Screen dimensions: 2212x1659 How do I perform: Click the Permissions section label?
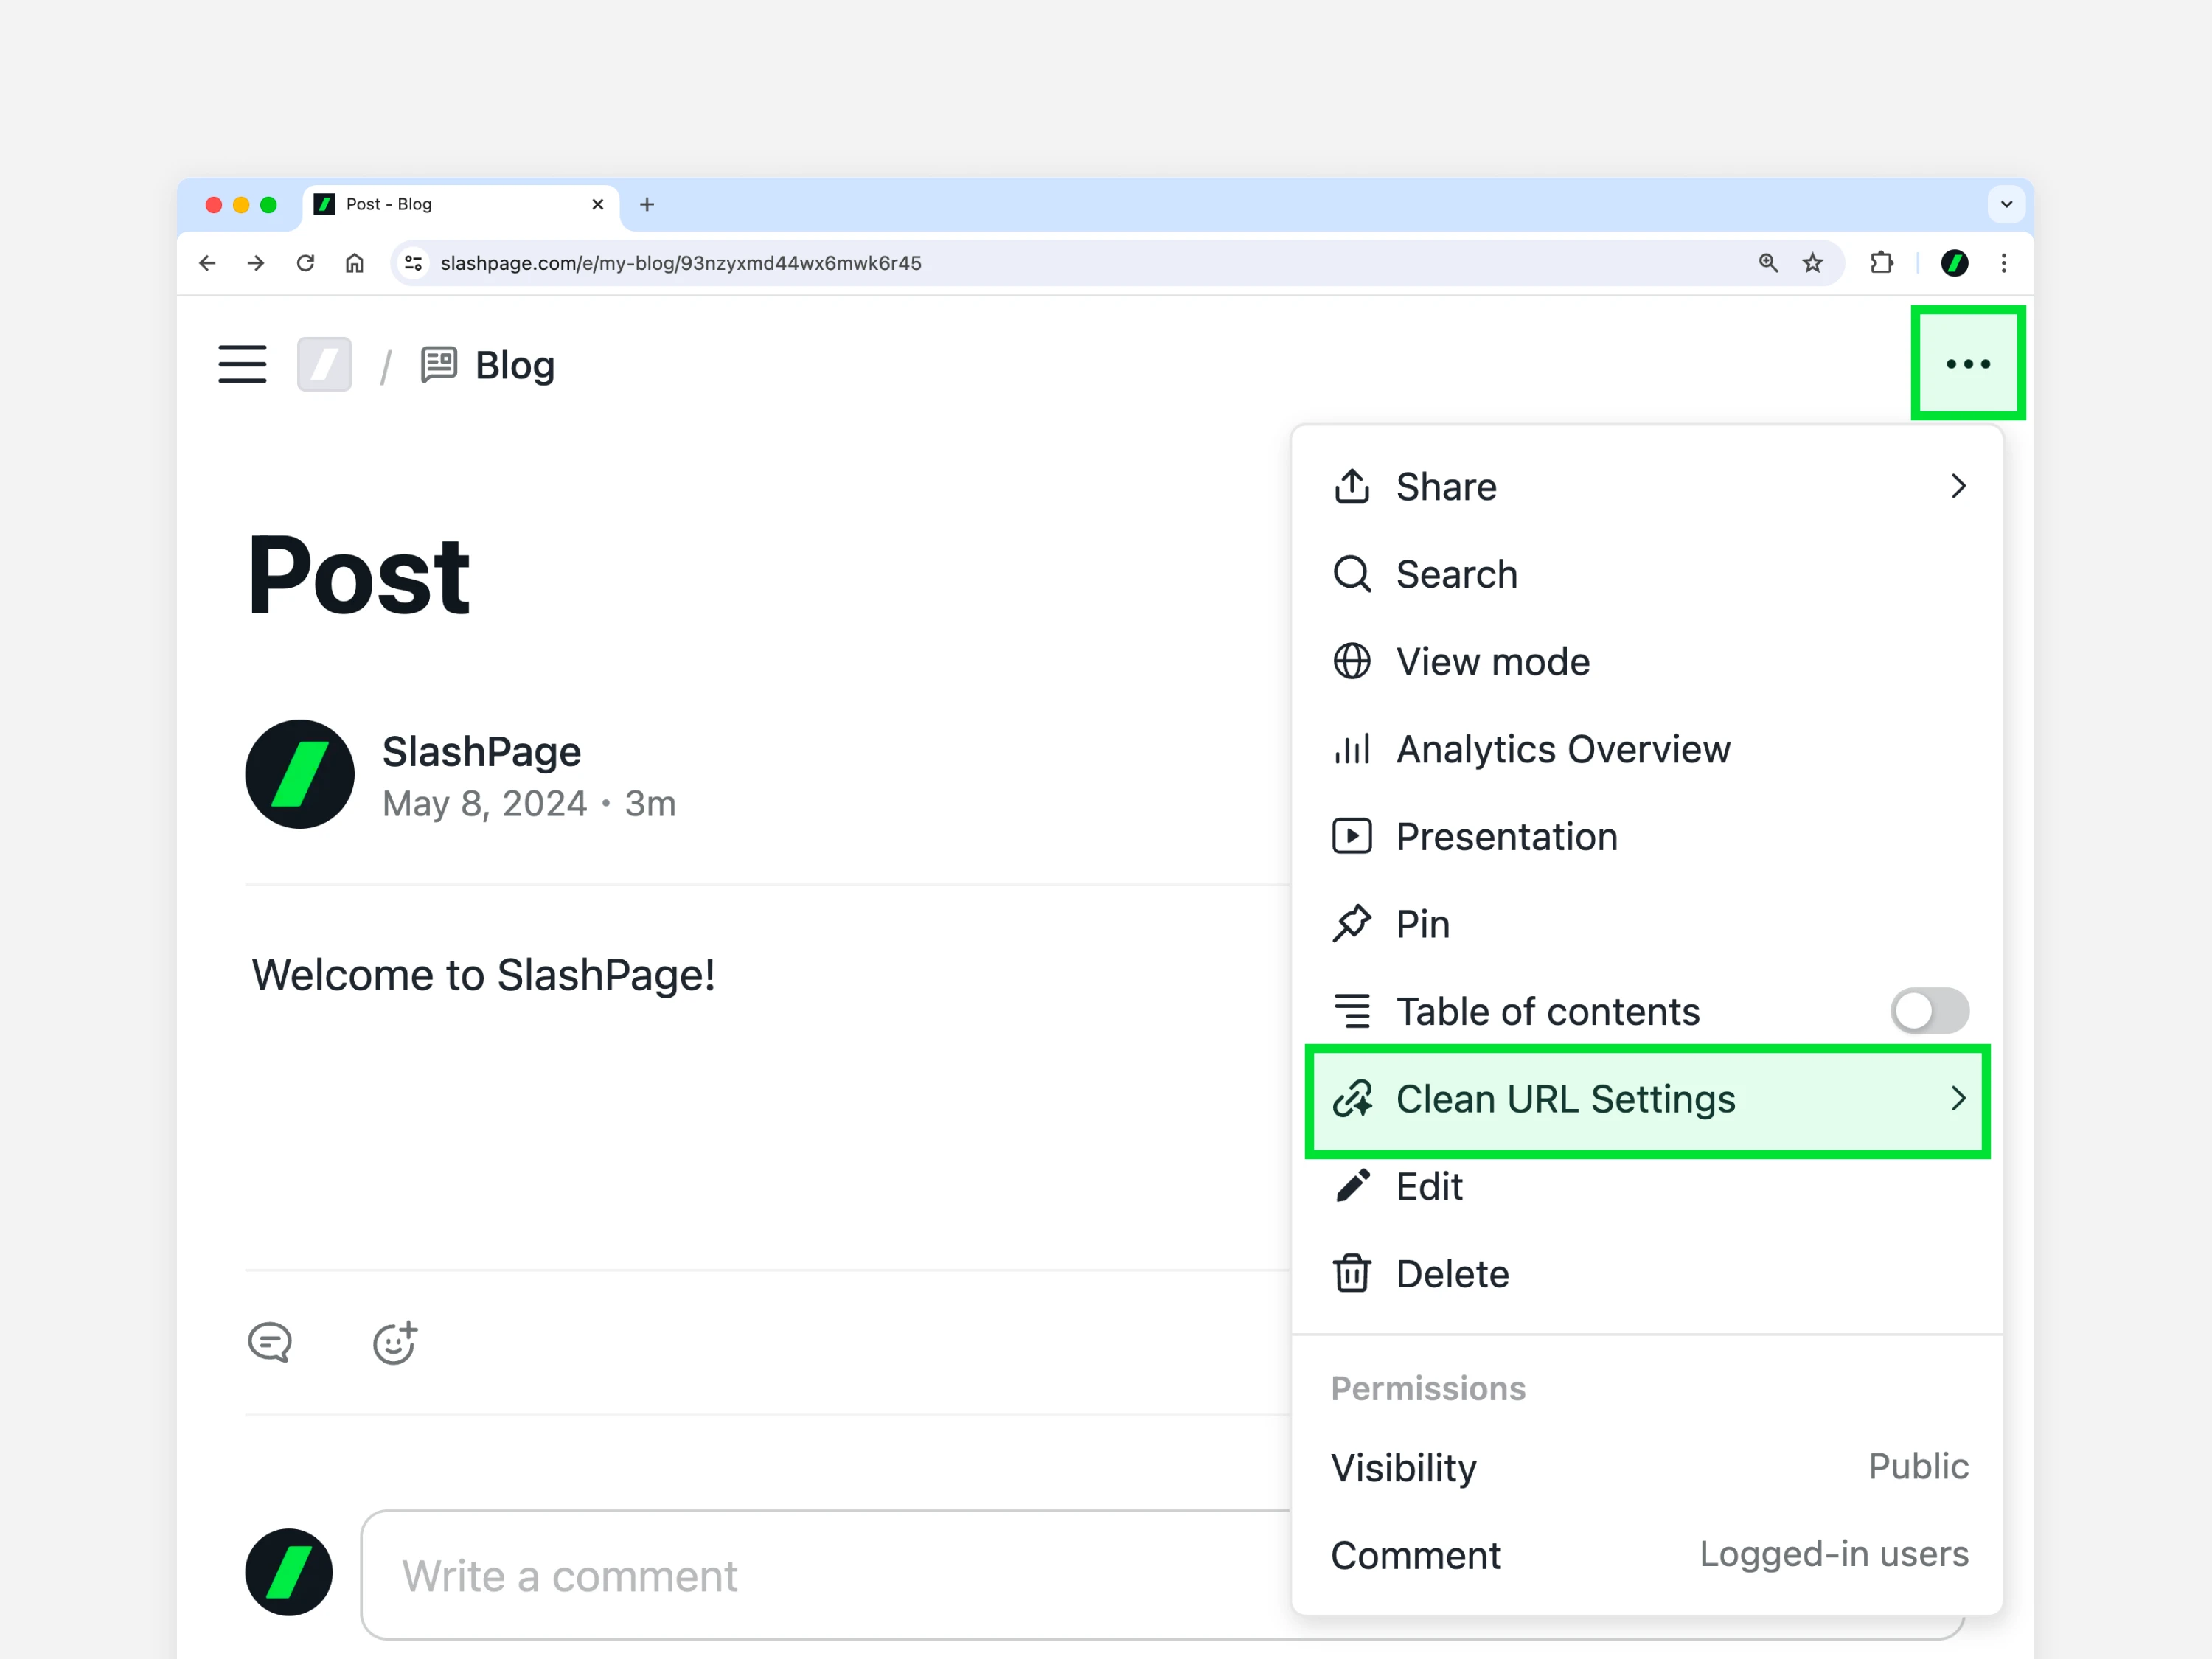coord(1428,1388)
